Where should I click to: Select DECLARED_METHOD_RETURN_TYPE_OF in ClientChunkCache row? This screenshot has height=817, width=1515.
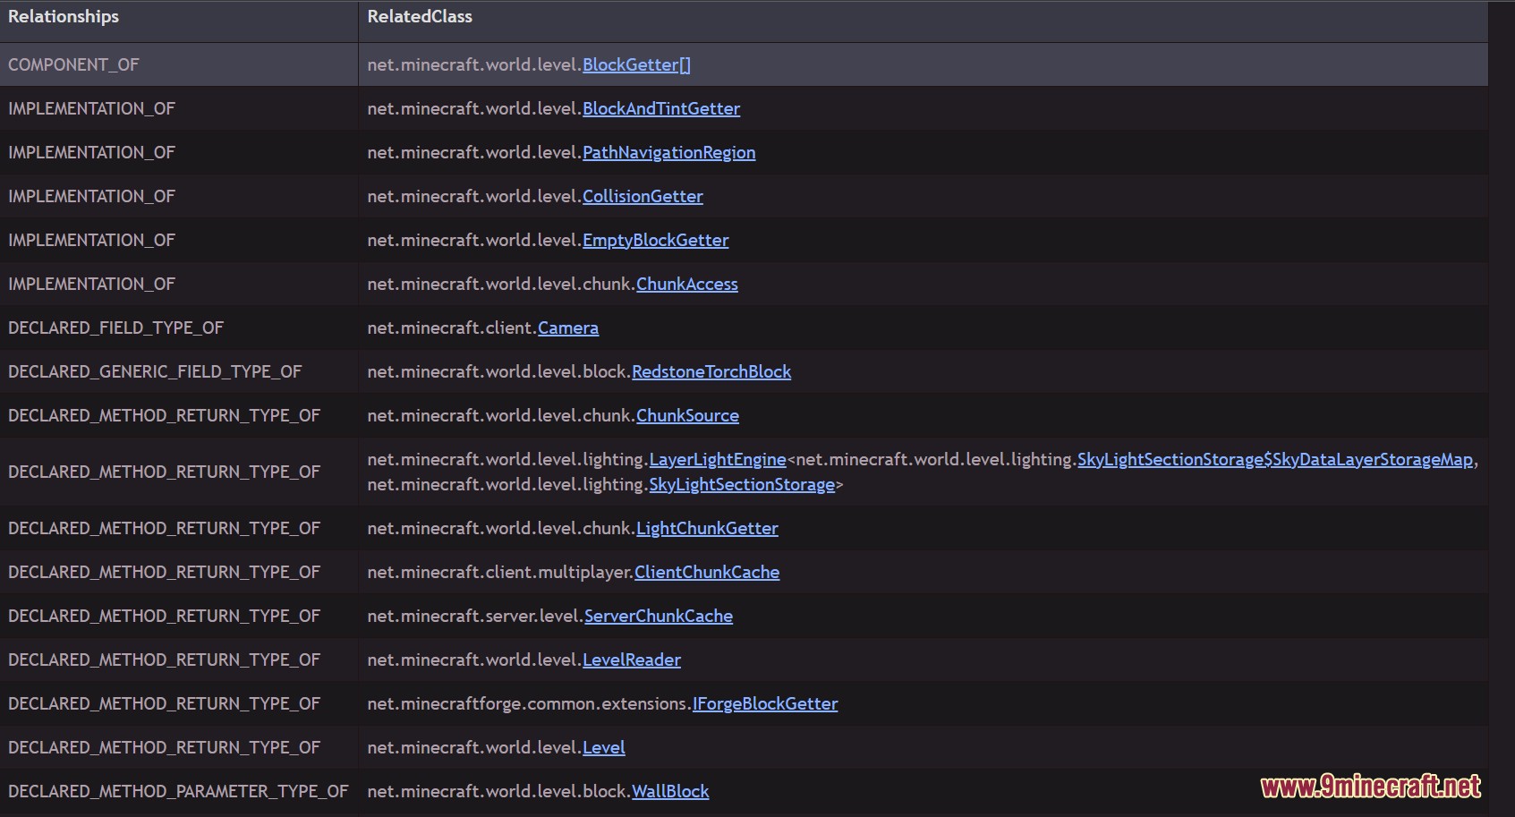click(x=179, y=572)
